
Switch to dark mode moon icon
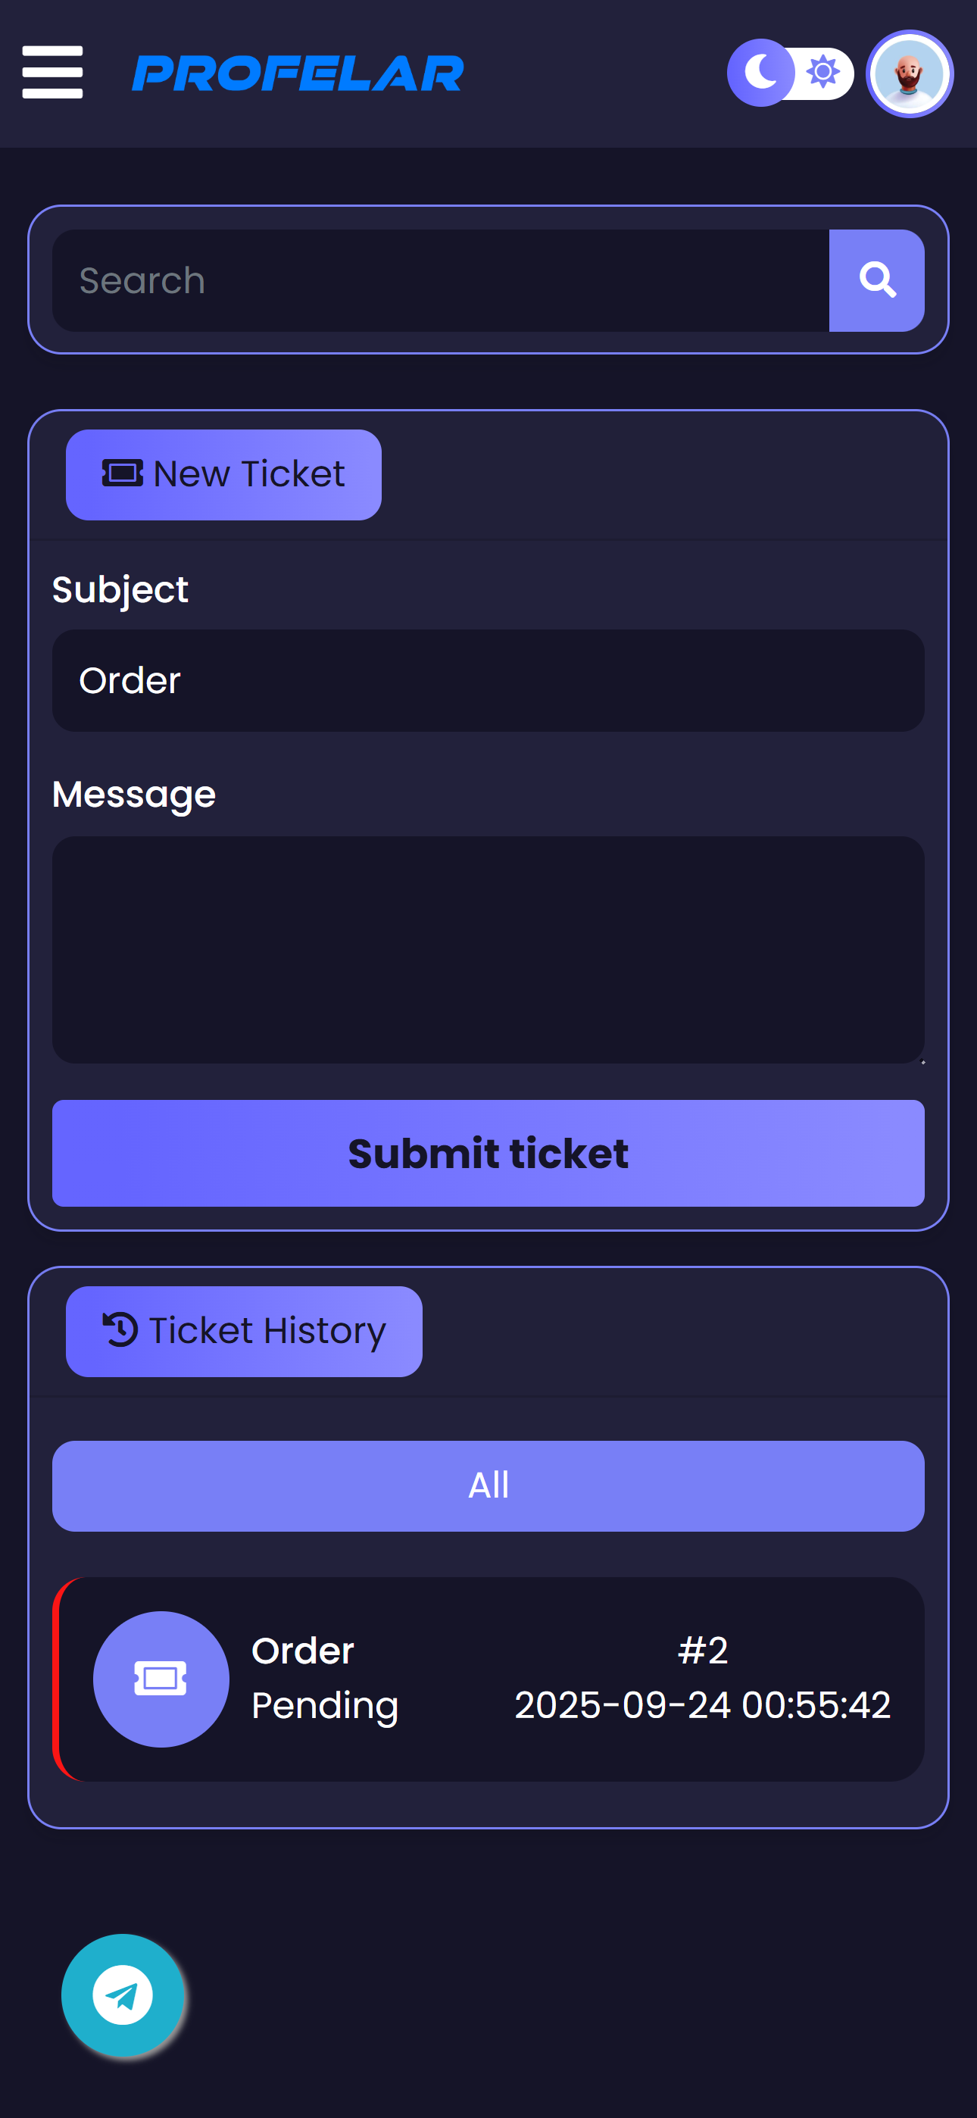point(760,73)
